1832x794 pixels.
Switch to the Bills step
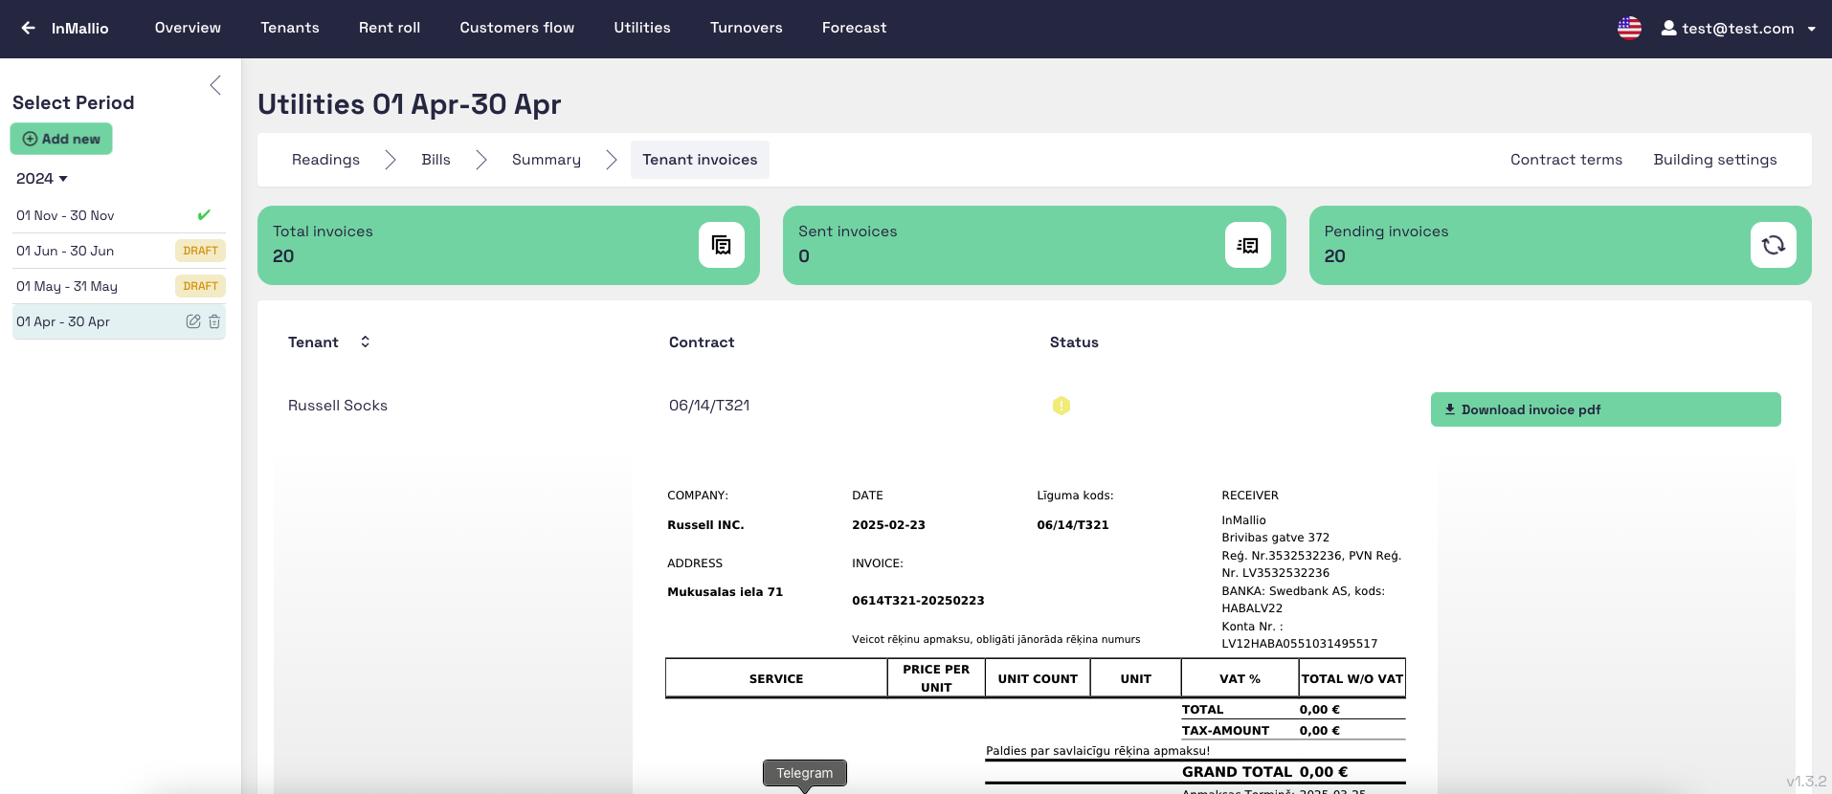[436, 160]
